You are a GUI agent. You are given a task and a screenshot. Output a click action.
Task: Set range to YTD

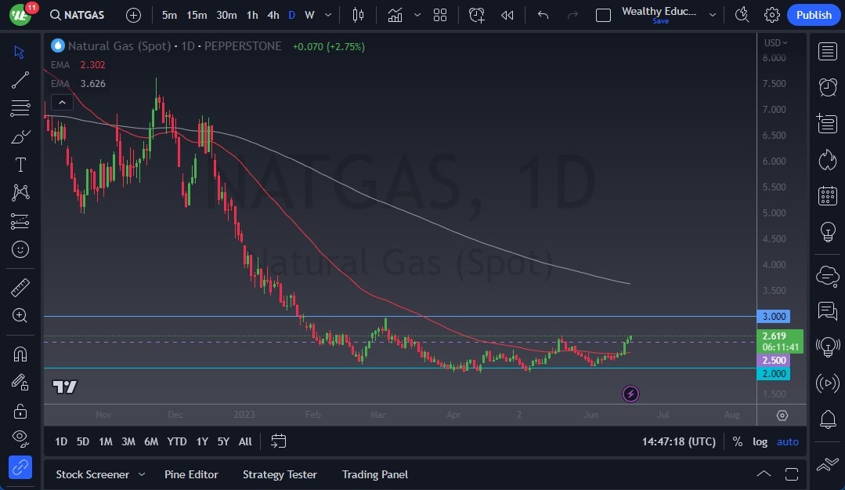pyautogui.click(x=177, y=441)
